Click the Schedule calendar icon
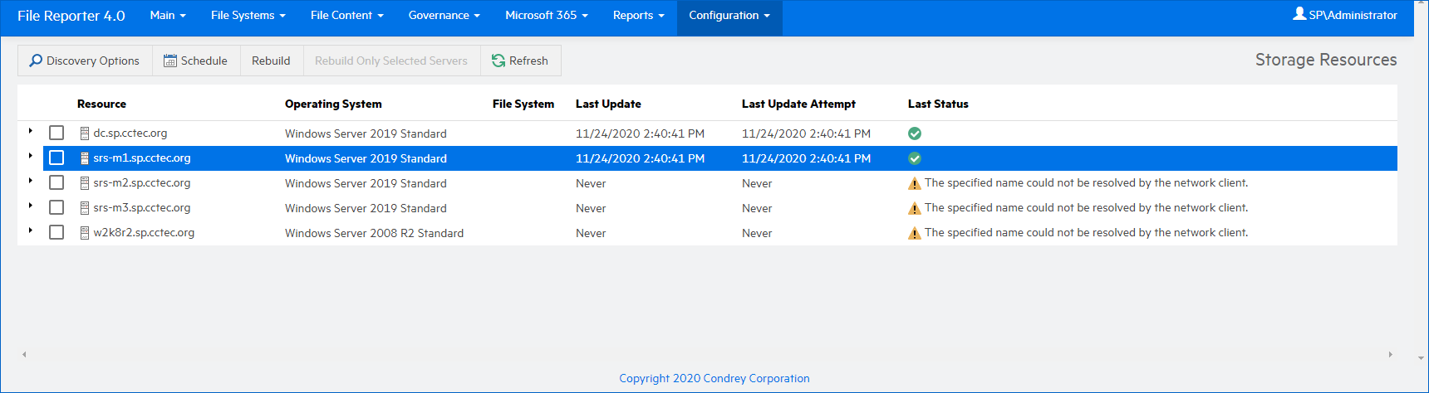The width and height of the screenshot is (1429, 393). [x=170, y=61]
